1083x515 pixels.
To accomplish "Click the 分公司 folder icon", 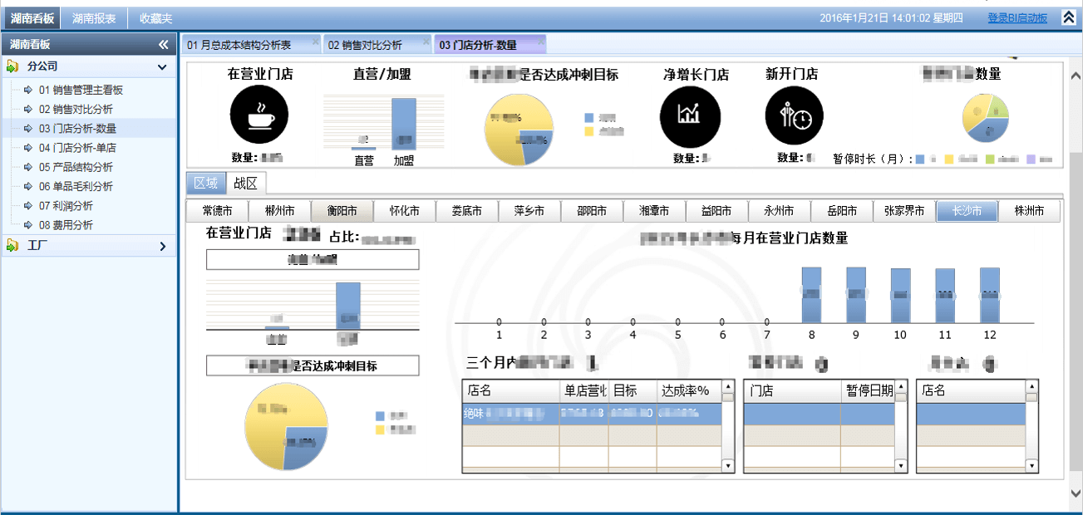I will [12, 66].
